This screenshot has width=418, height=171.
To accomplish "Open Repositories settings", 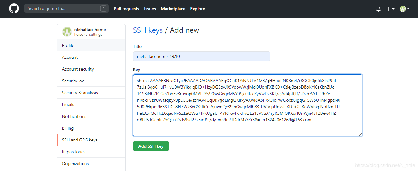I will tap(91, 152).
